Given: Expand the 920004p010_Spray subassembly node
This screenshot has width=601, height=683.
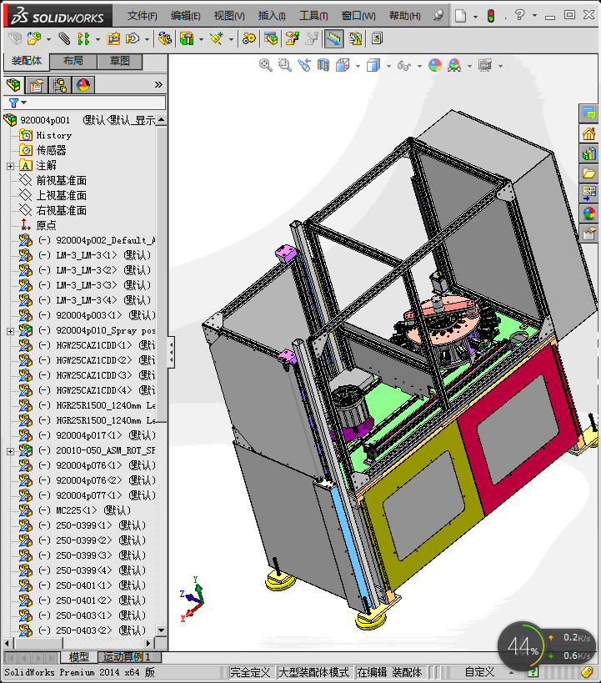Looking at the screenshot, I should coord(11,331).
